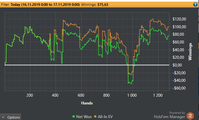Click the $40,00 y-axis label
Image resolution: width=199 pixels, height=120 pixels.
point(178,50)
